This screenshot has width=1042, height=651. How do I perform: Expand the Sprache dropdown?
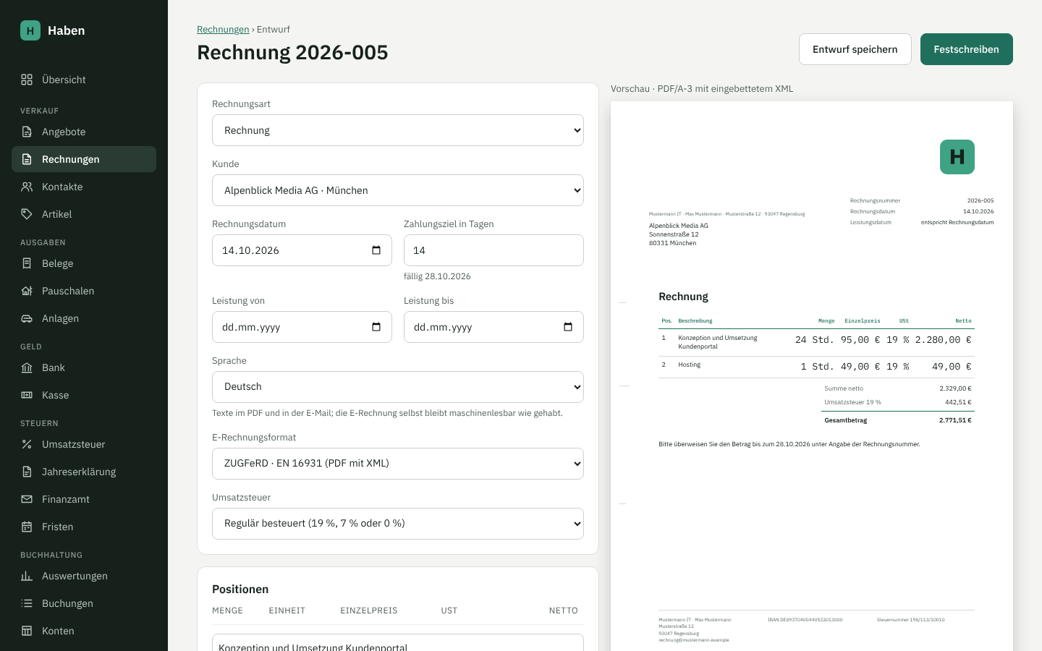click(x=398, y=387)
